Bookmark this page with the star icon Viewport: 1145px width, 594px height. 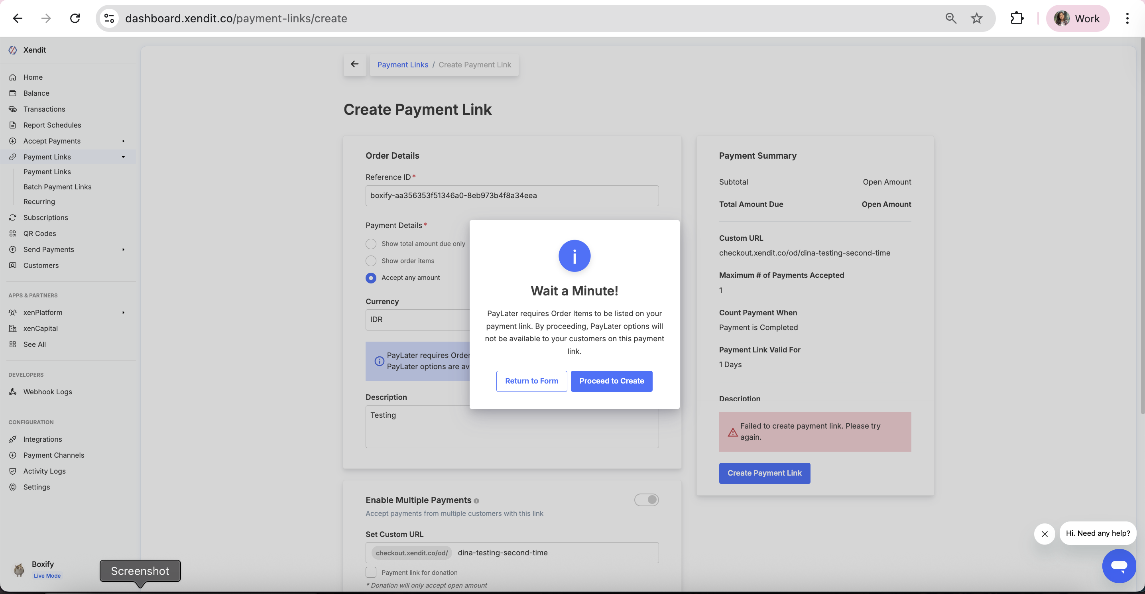click(976, 18)
